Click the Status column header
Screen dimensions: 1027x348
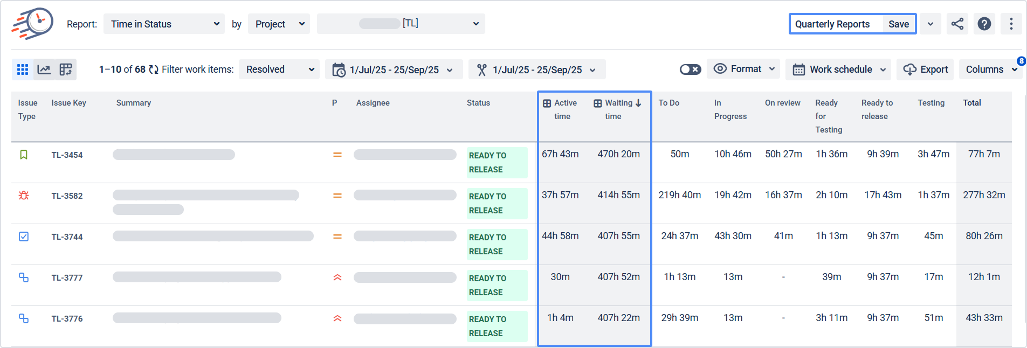[x=478, y=103]
